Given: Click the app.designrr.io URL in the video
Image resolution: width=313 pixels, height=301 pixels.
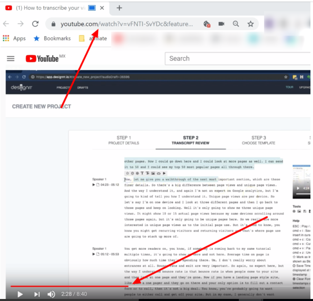Looking at the screenshot, I should (x=83, y=77).
